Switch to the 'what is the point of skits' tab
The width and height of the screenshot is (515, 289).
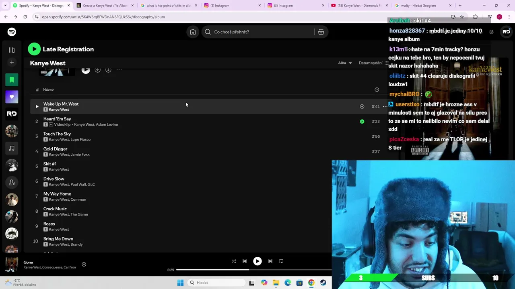tap(169, 6)
